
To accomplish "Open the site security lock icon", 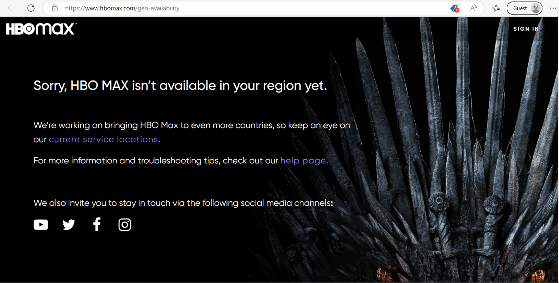I will pyautogui.click(x=55, y=8).
